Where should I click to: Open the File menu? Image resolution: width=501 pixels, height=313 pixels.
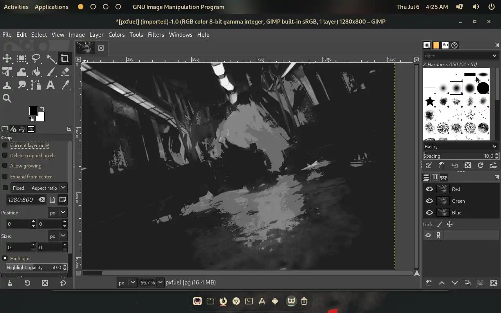tap(7, 34)
